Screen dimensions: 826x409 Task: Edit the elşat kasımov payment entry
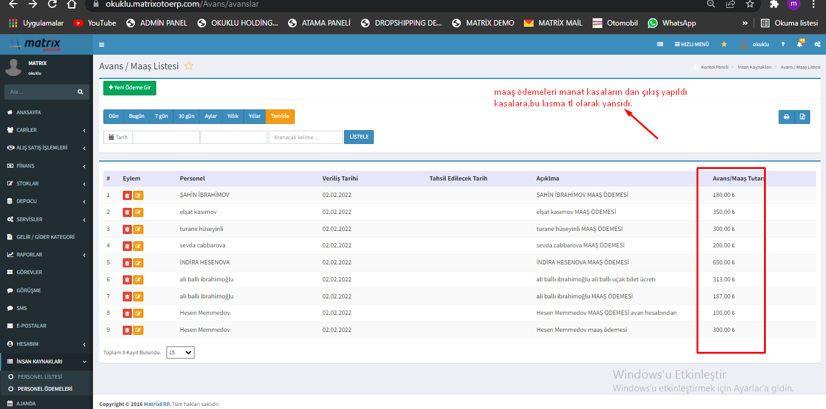click(x=139, y=212)
